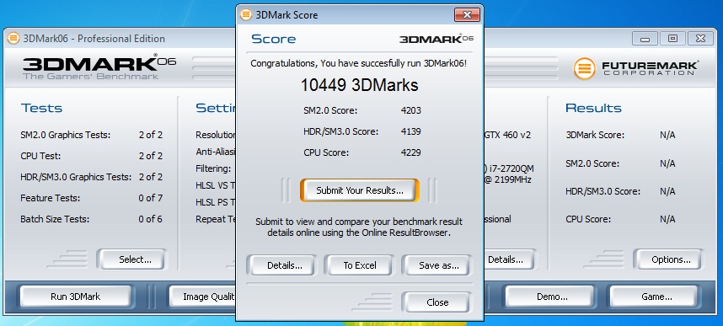Click CPU Score: N/A in Results panel
Viewport: 723px width, 326px height.
tap(621, 220)
